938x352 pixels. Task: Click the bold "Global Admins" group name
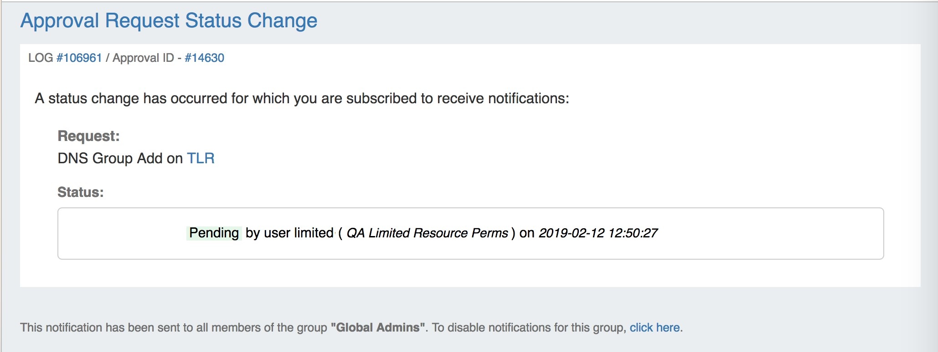tap(378, 327)
